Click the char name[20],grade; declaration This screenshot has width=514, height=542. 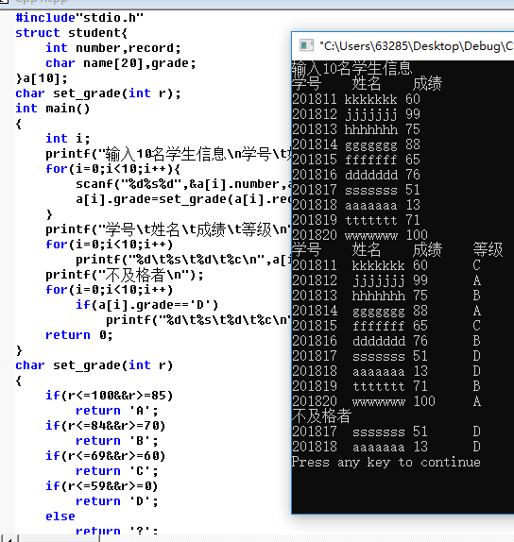(x=121, y=63)
